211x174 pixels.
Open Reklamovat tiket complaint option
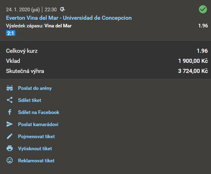click(x=36, y=161)
